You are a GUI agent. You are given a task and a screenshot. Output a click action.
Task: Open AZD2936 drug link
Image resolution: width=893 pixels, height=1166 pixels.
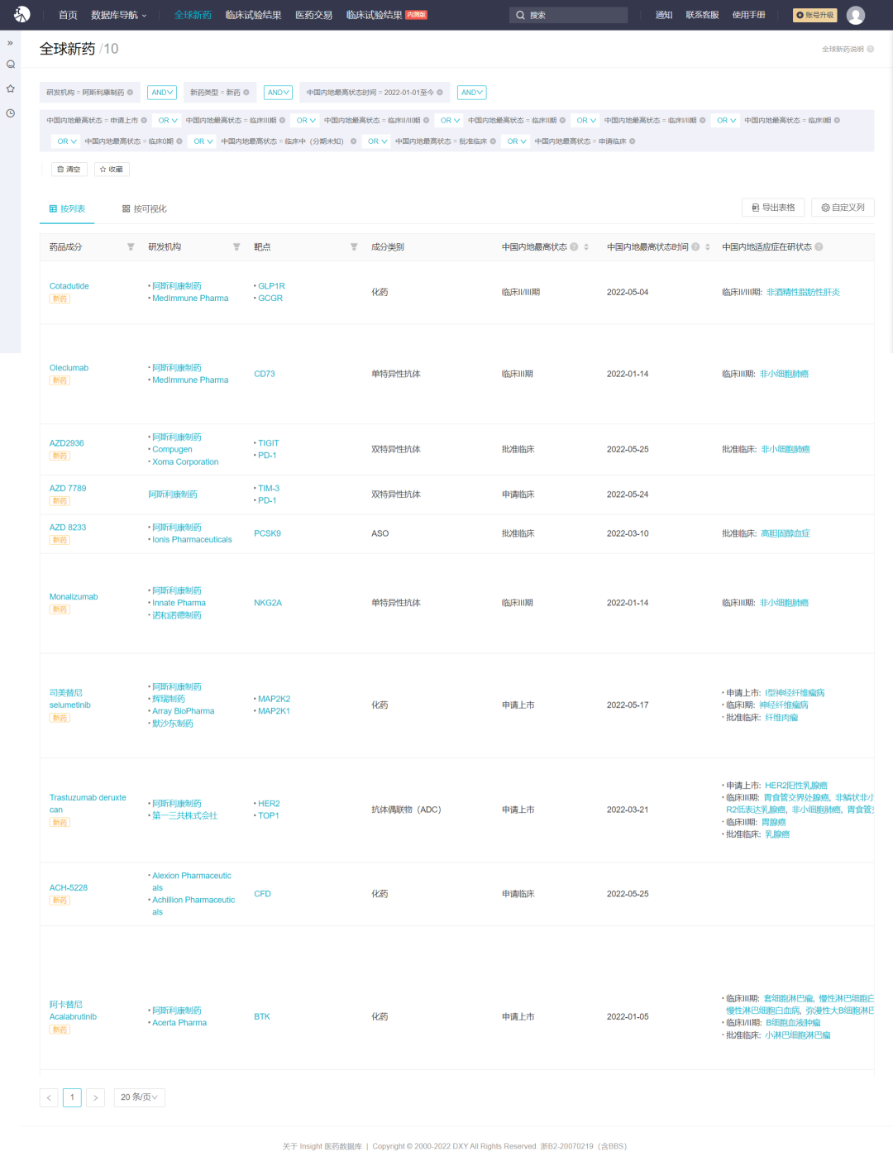coord(67,443)
